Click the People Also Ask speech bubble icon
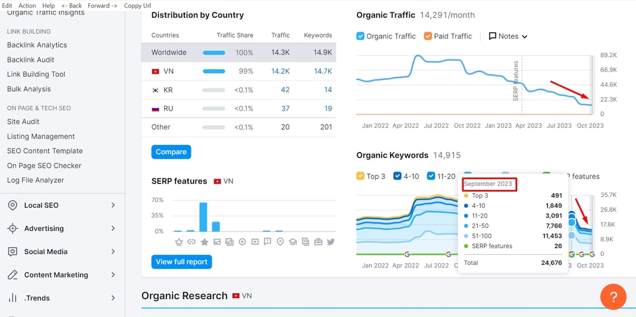636x317 pixels. (x=267, y=242)
